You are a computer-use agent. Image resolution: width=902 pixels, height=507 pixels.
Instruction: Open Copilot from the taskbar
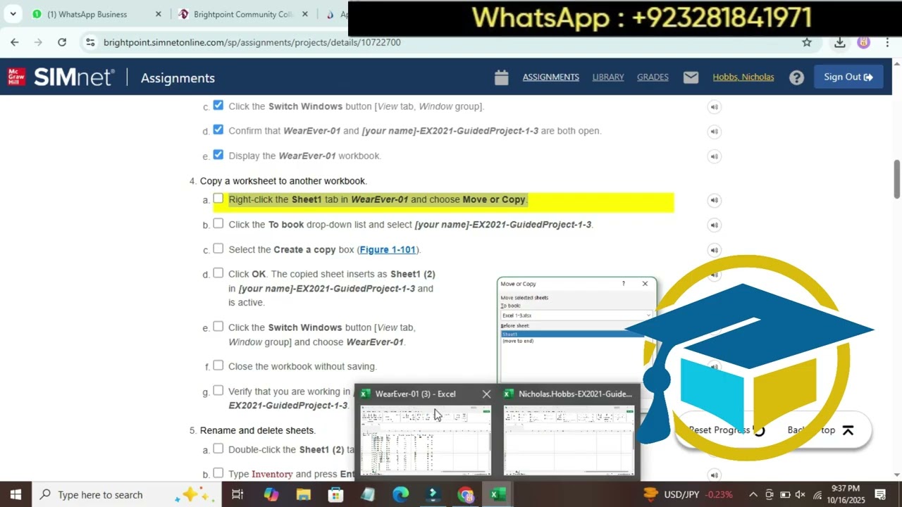tap(271, 494)
